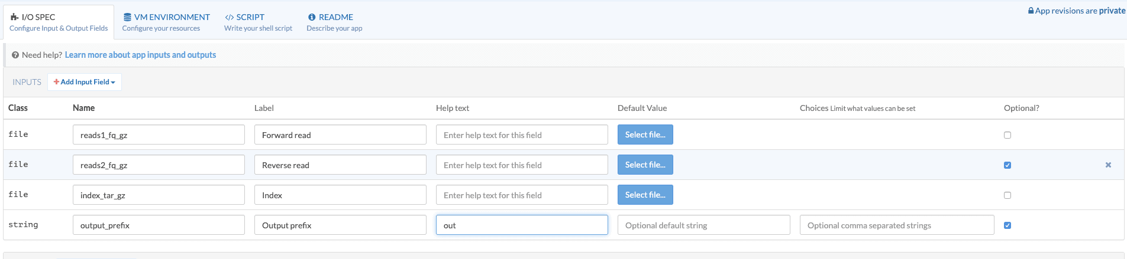
Task: Click the 'string' class cell
Action: pos(23,225)
